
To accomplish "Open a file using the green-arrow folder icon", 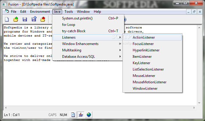I will [x=16, y=19].
